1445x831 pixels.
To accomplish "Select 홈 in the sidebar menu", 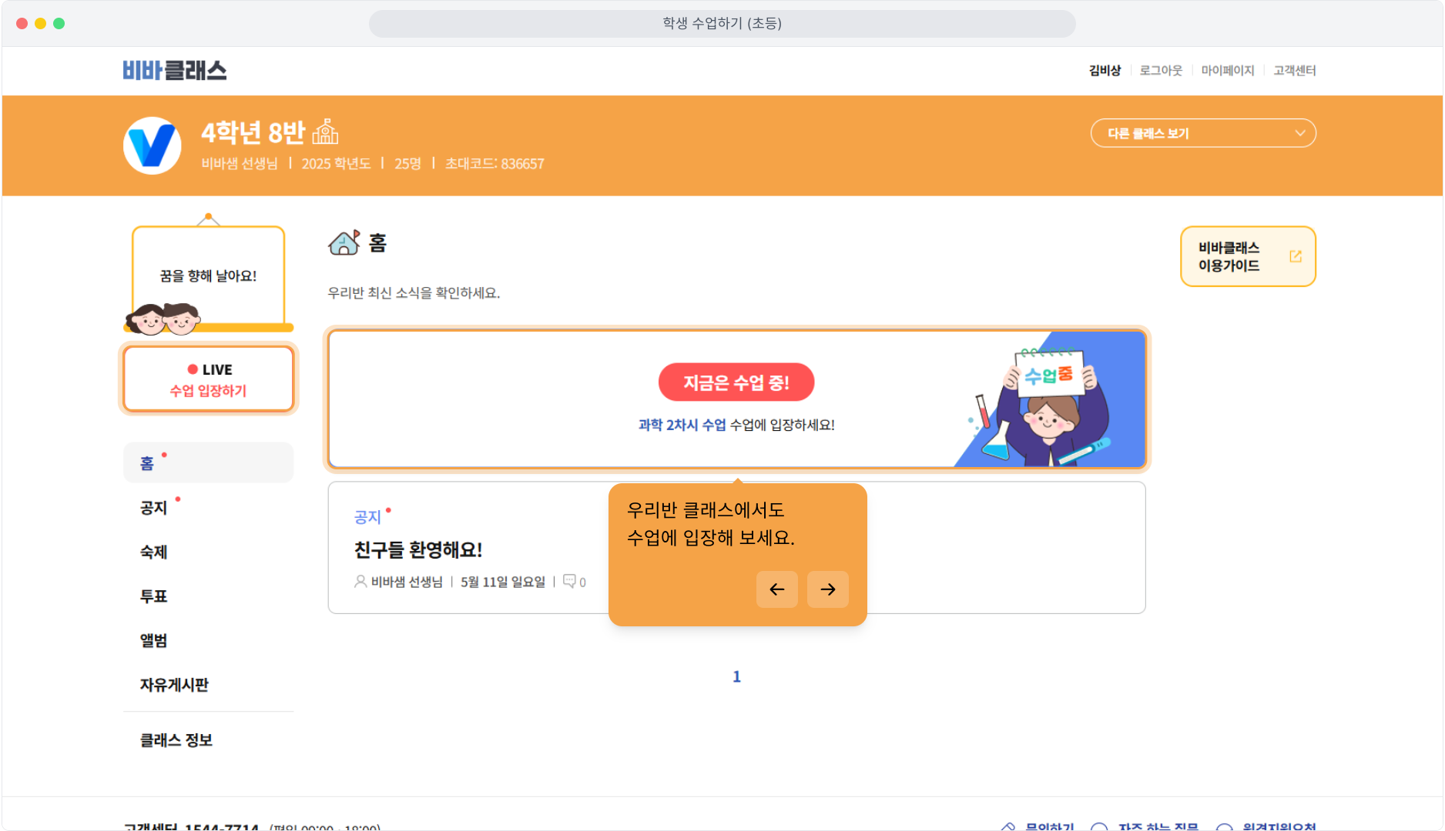I will pyautogui.click(x=208, y=462).
